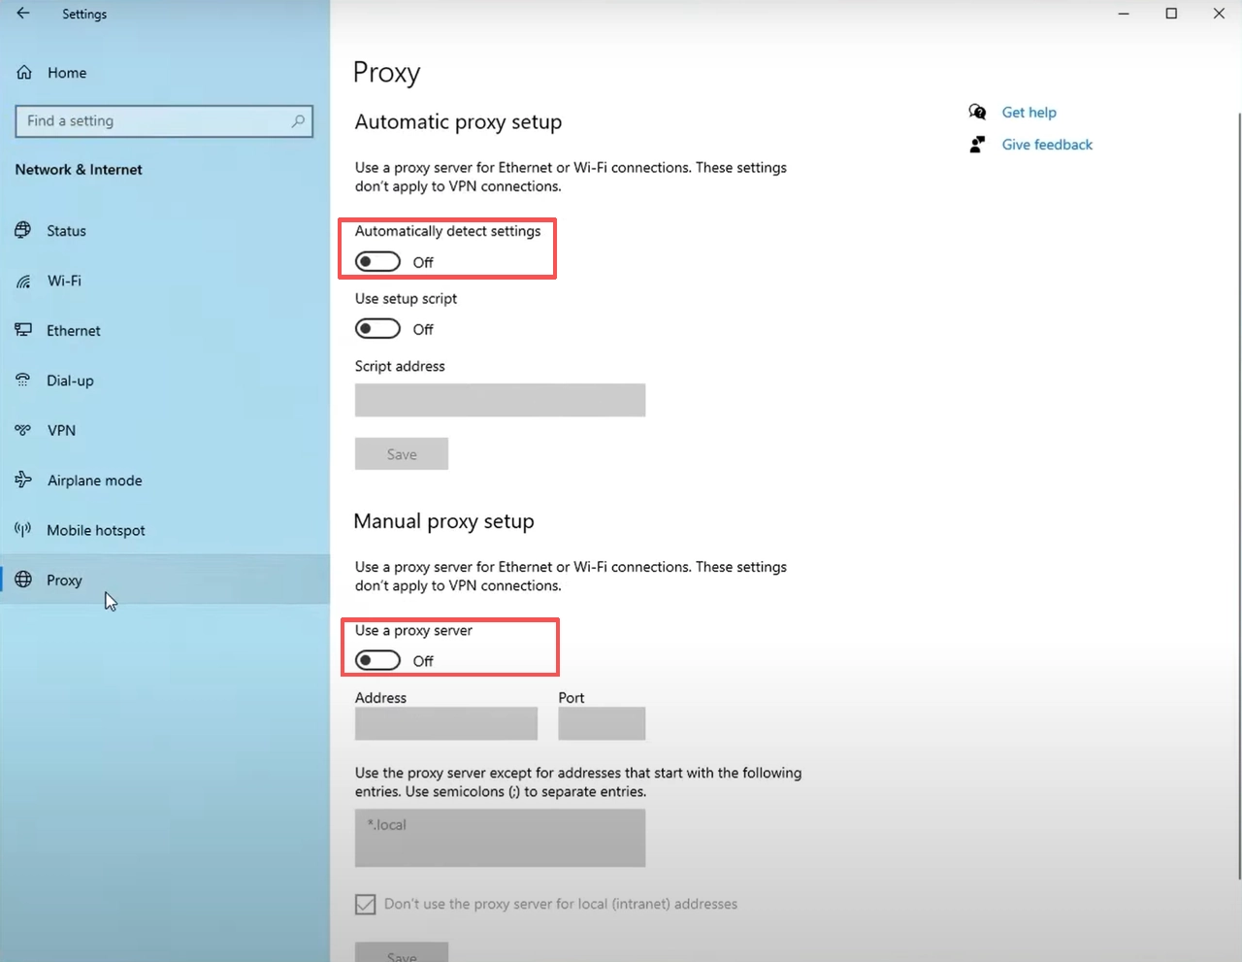Click the Port field for manual proxy
The height and width of the screenshot is (962, 1242).
pos(602,723)
